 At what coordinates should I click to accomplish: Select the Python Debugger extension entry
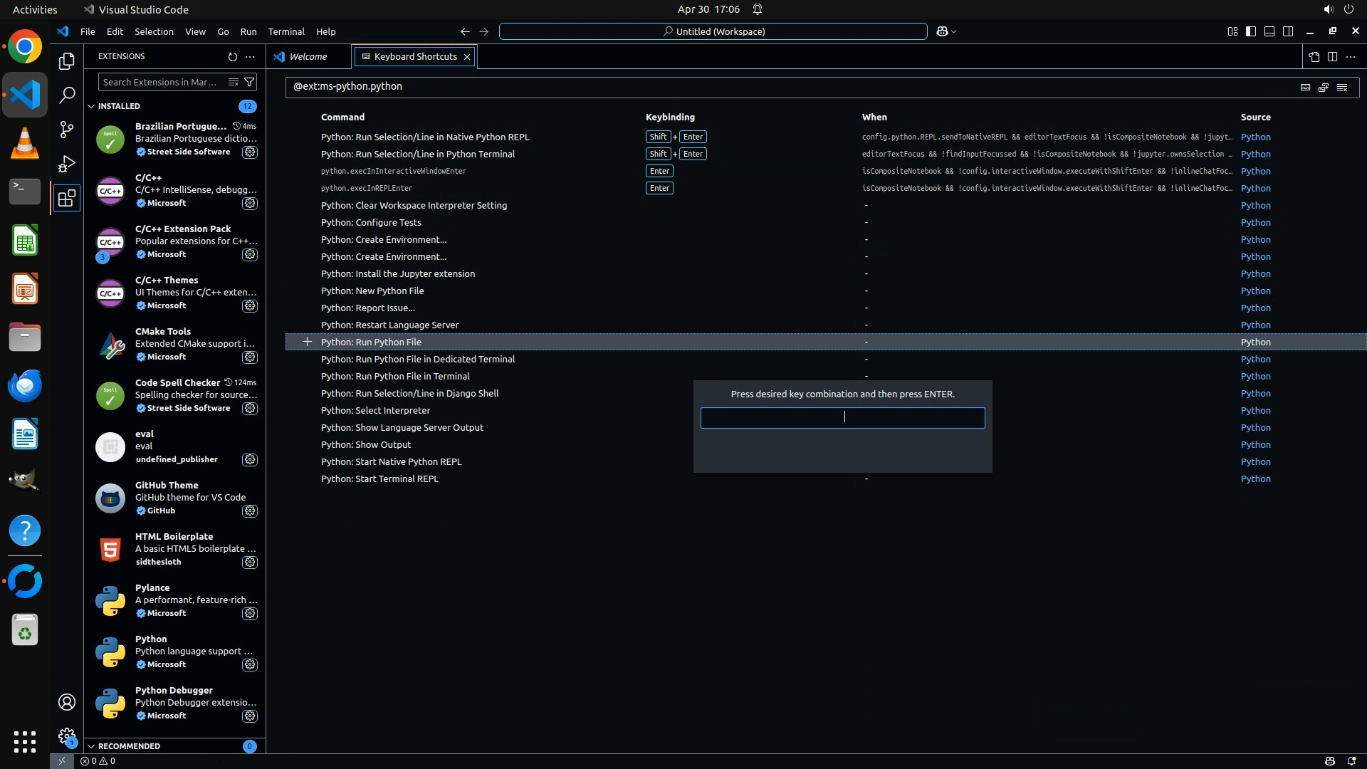pos(174,703)
